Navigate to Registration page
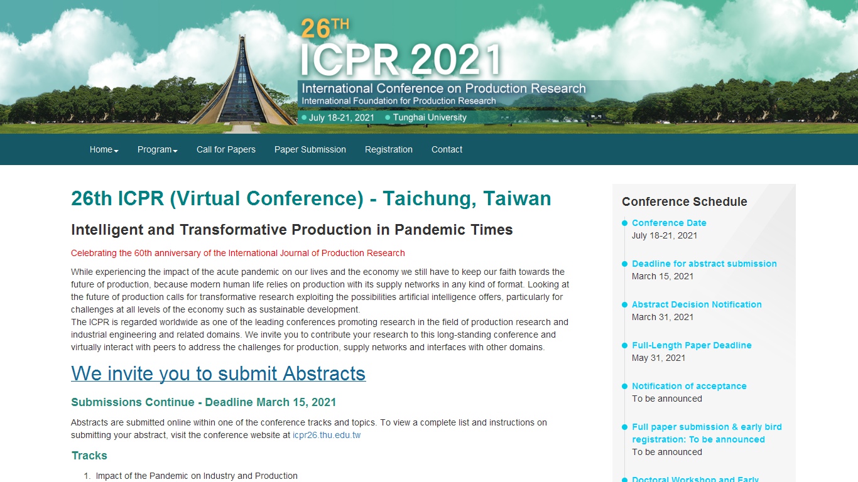The image size is (858, 482). (x=389, y=149)
